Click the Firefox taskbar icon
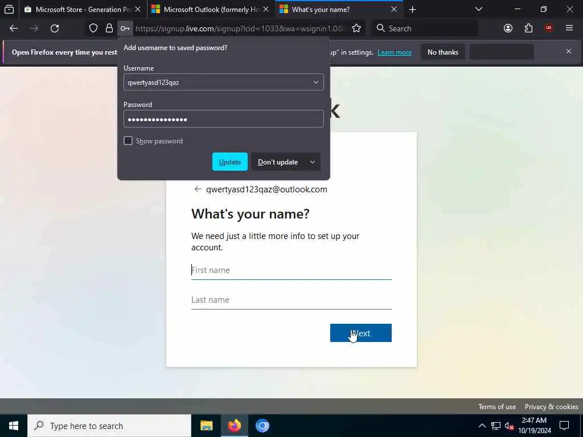Image resolution: width=583 pixels, height=437 pixels. point(234,426)
